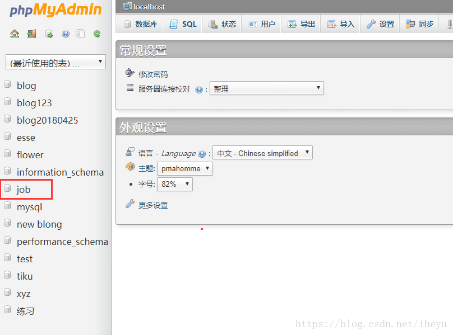The image size is (453, 335).
Task: Open the query window icon
Action: pos(49,34)
